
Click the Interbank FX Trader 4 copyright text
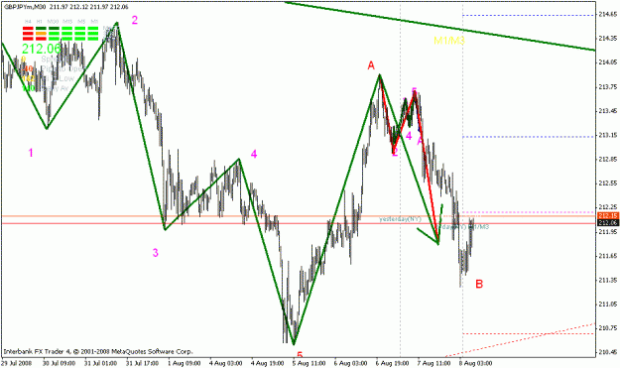tap(98, 351)
